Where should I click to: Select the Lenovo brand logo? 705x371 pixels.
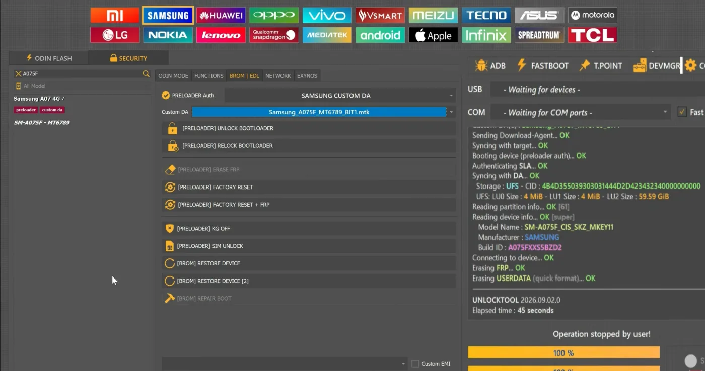[221, 35]
